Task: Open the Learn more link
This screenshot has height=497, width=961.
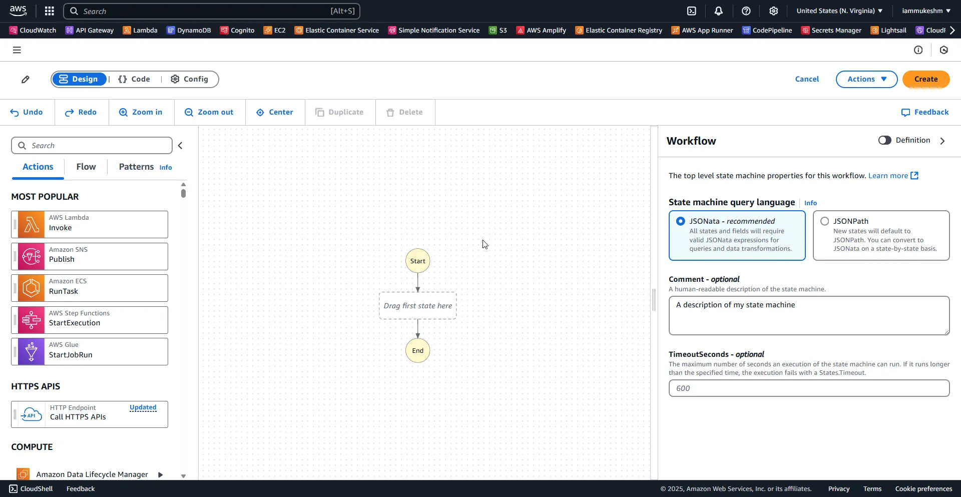Action: point(893,176)
